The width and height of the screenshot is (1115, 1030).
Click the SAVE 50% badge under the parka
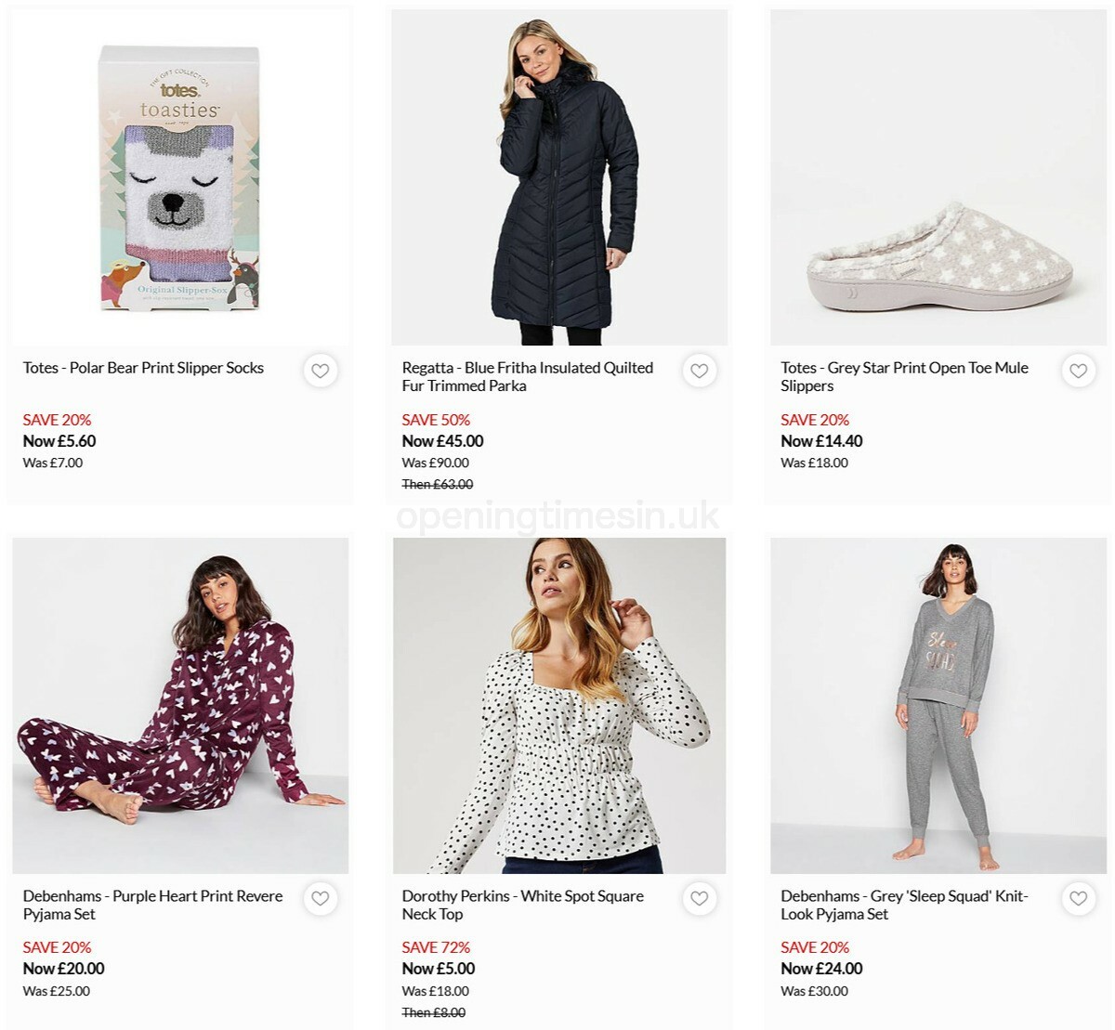[x=436, y=420]
